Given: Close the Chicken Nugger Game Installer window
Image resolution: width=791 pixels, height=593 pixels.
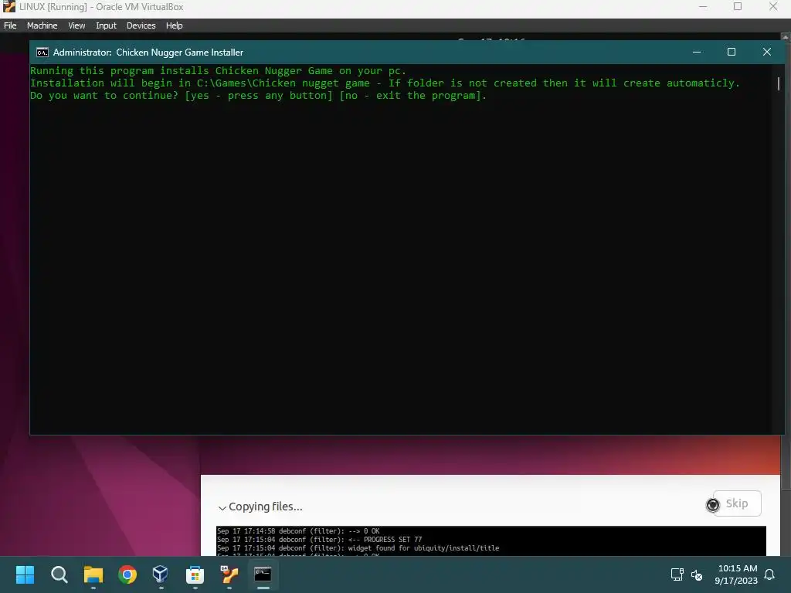Looking at the screenshot, I should coord(767,52).
